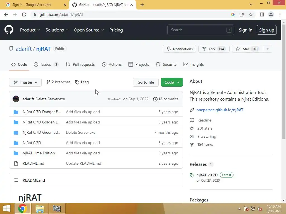Switch to the Issues tab
286x214 pixels.
pos(46,64)
